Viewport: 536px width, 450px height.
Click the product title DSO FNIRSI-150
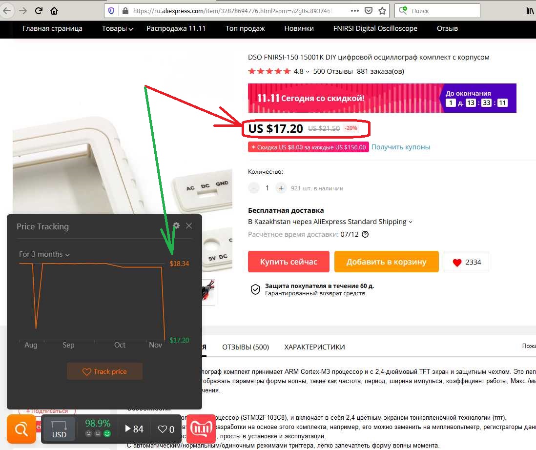(x=369, y=58)
